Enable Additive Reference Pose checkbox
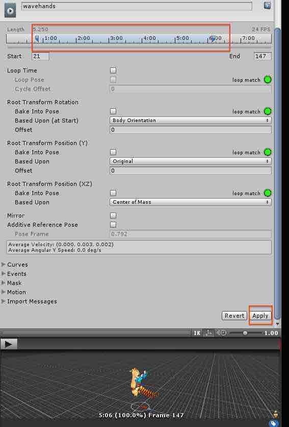The height and width of the screenshot is (427, 289). [x=113, y=225]
